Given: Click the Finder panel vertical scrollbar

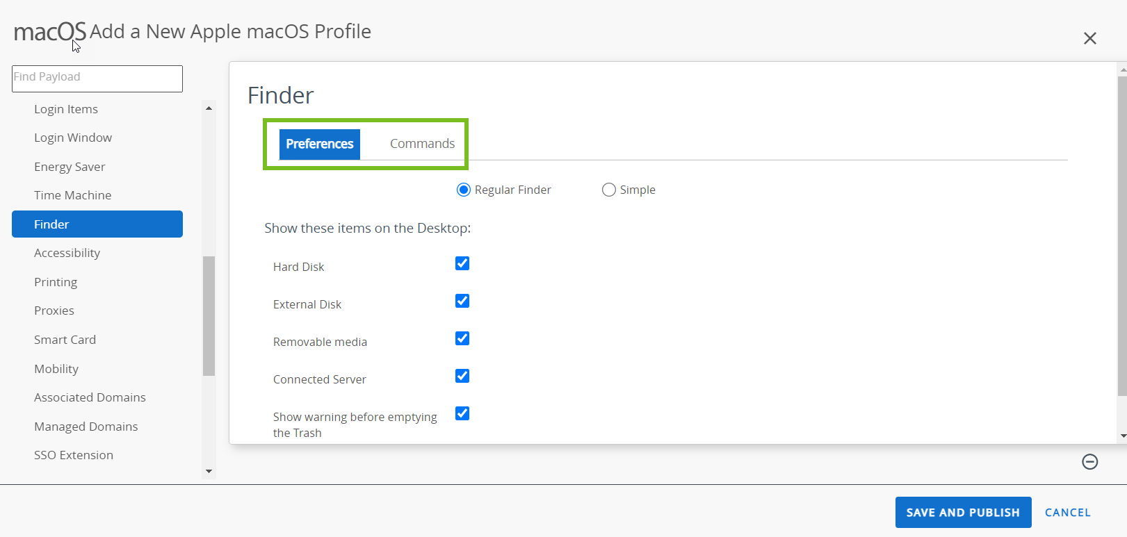Looking at the screenshot, I should click(x=1122, y=236).
